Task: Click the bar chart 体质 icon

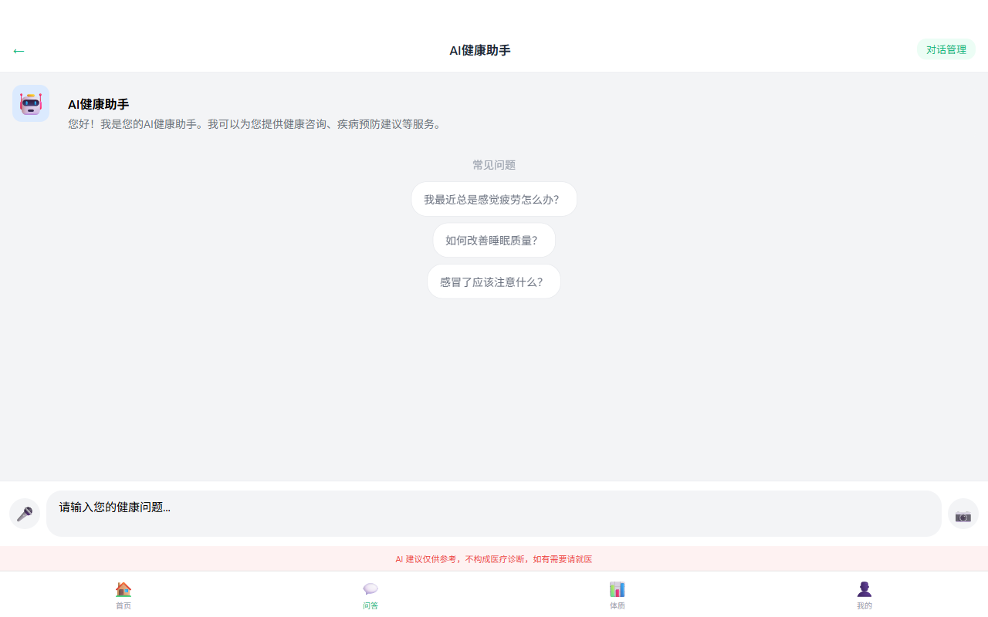Action: tap(617, 589)
